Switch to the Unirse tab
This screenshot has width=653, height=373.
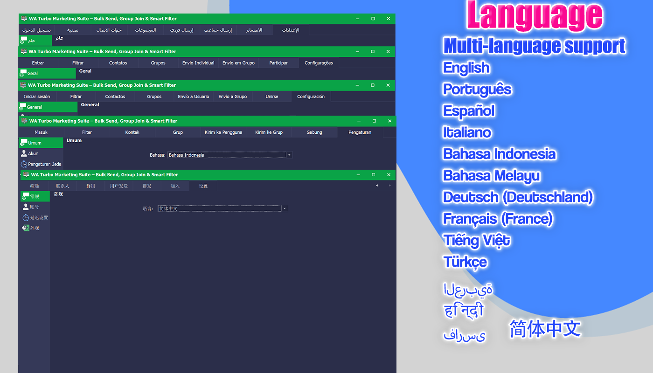(x=272, y=97)
